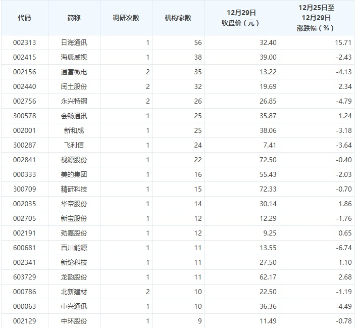Select the name 北新建材
This screenshot has width=356, height=328.
(74, 292)
